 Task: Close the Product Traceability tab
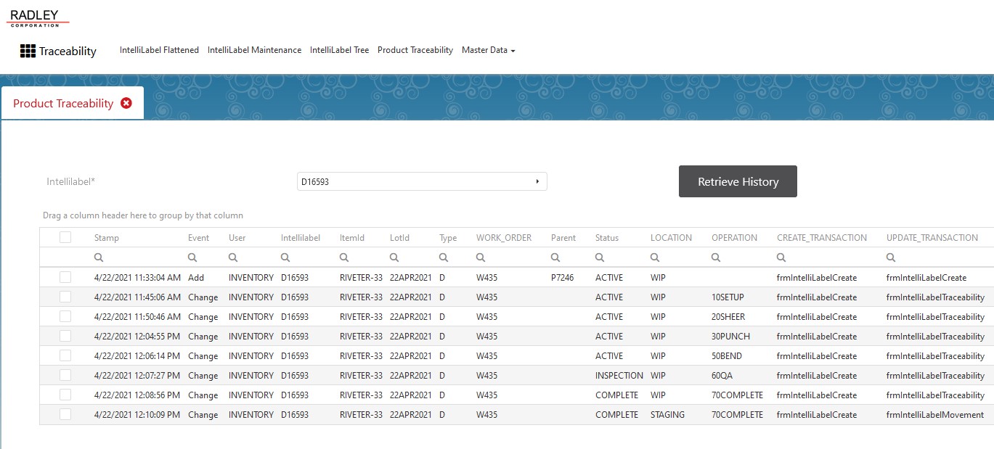[126, 102]
